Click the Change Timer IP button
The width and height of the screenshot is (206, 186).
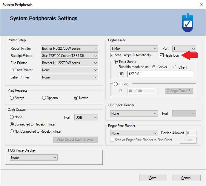pyautogui.click(x=179, y=91)
